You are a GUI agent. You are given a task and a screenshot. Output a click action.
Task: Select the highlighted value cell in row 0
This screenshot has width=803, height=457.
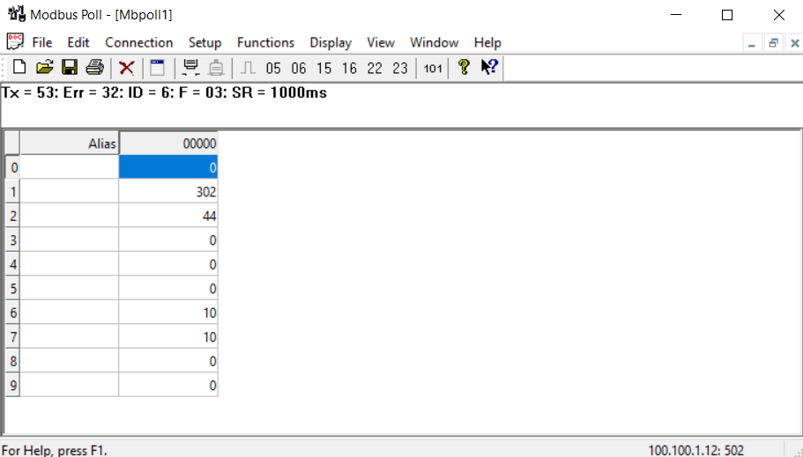[x=168, y=167]
